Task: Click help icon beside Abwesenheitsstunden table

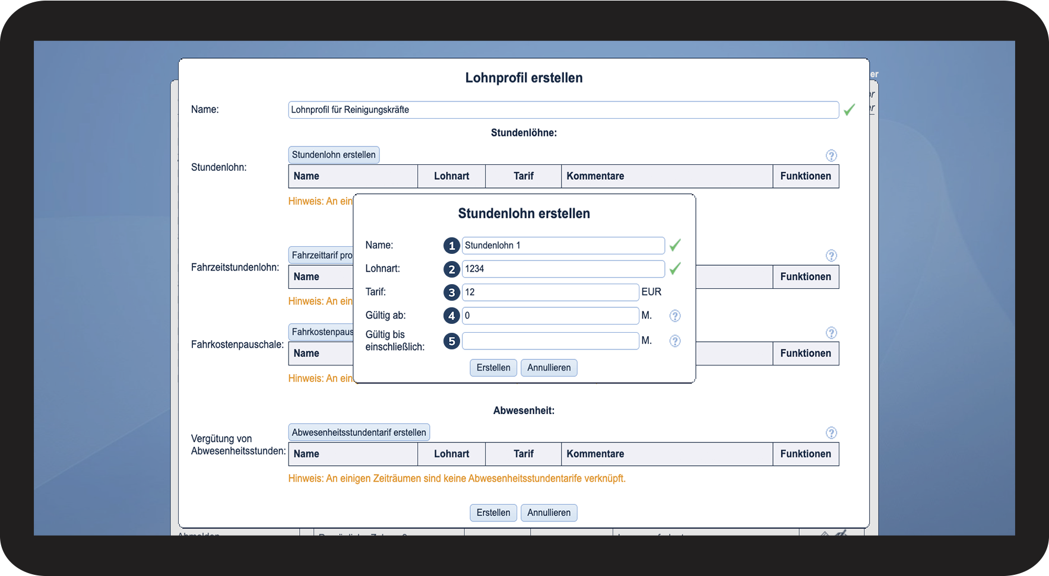Action: click(831, 433)
